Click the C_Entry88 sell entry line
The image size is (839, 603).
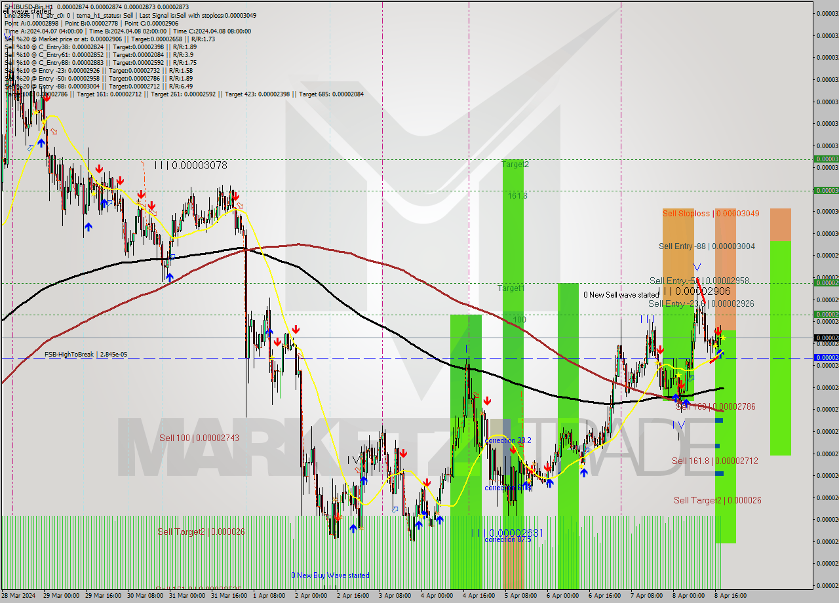coord(100,62)
